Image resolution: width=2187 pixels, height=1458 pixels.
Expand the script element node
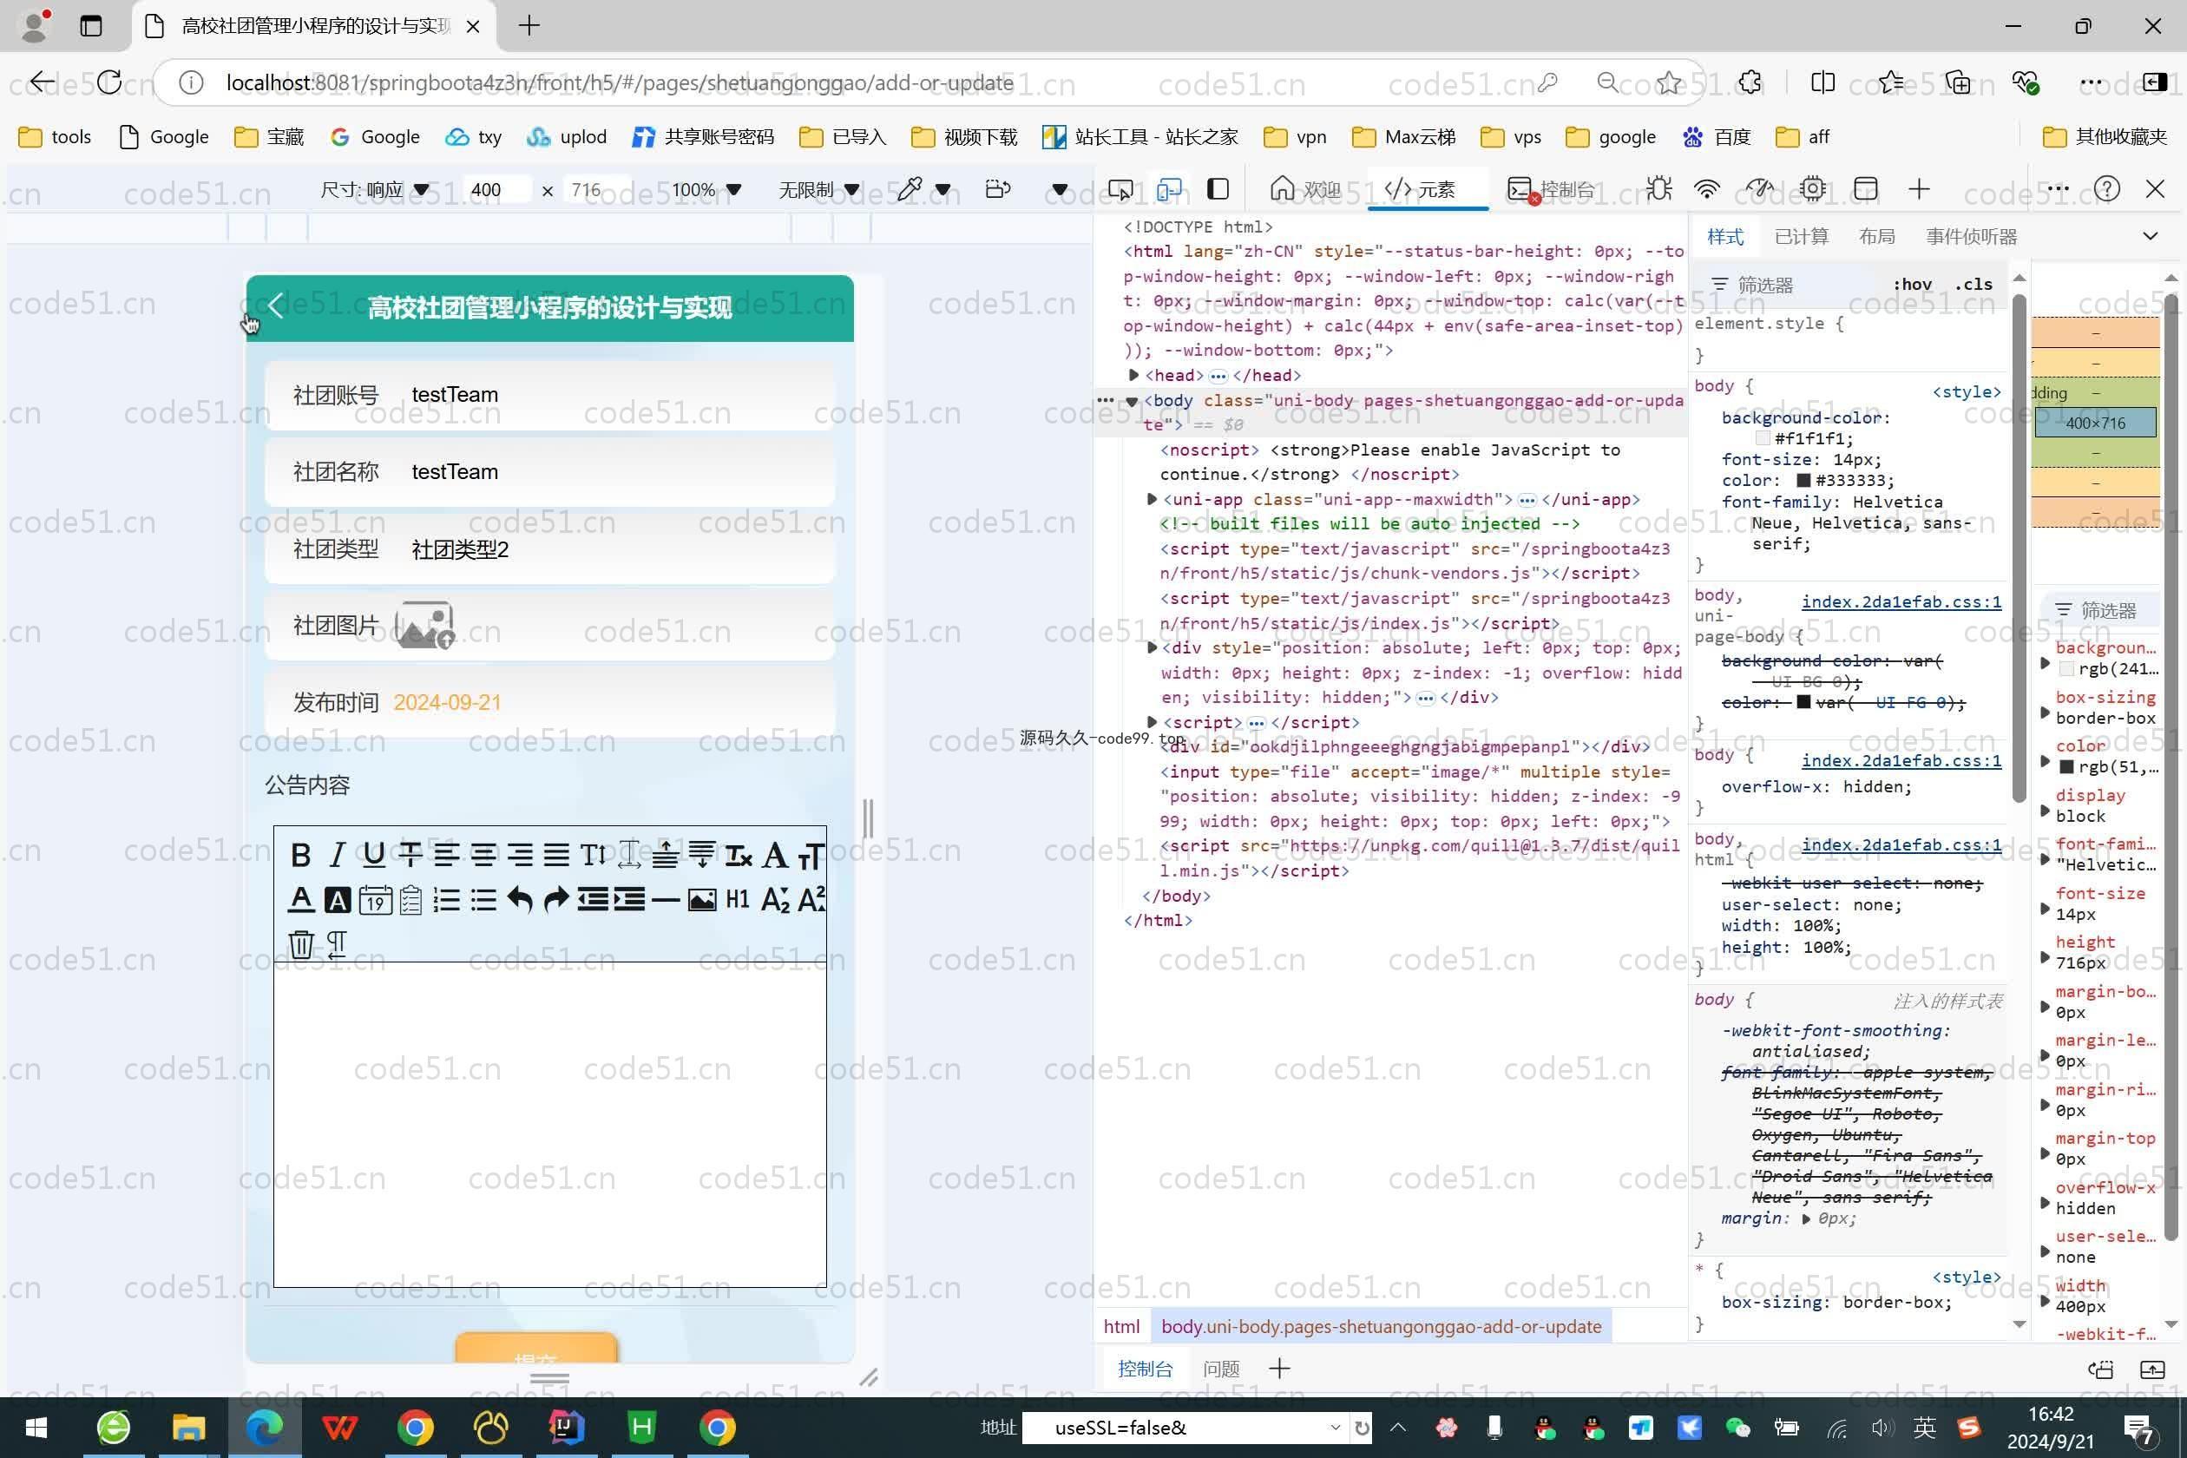coord(1151,722)
